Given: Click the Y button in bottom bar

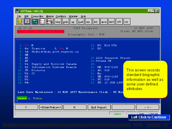Looking at the screenshot, I should click(x=26, y=107).
